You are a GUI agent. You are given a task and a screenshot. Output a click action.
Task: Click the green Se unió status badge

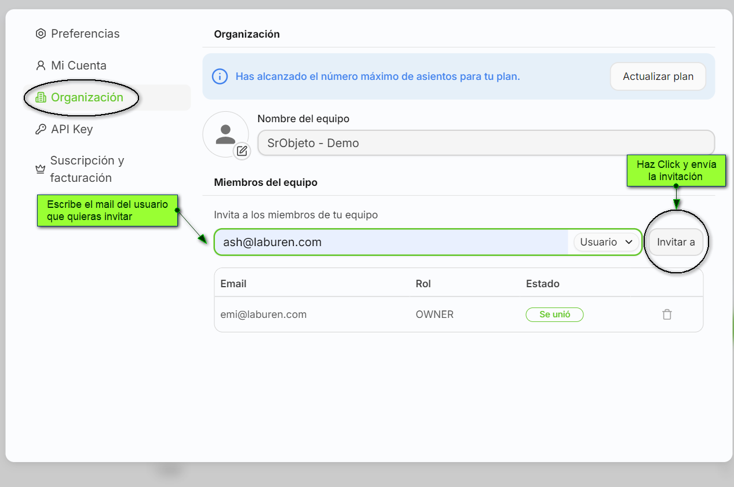(x=554, y=314)
